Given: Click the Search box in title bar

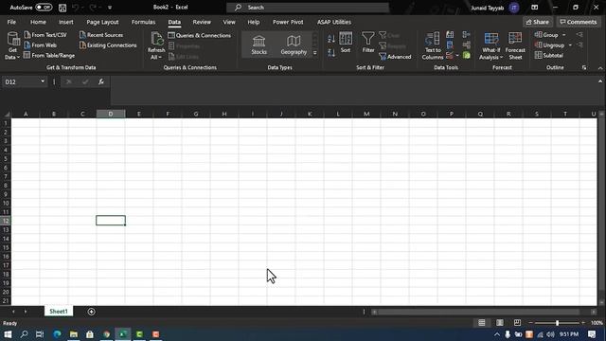Looking at the screenshot, I should (x=308, y=8).
